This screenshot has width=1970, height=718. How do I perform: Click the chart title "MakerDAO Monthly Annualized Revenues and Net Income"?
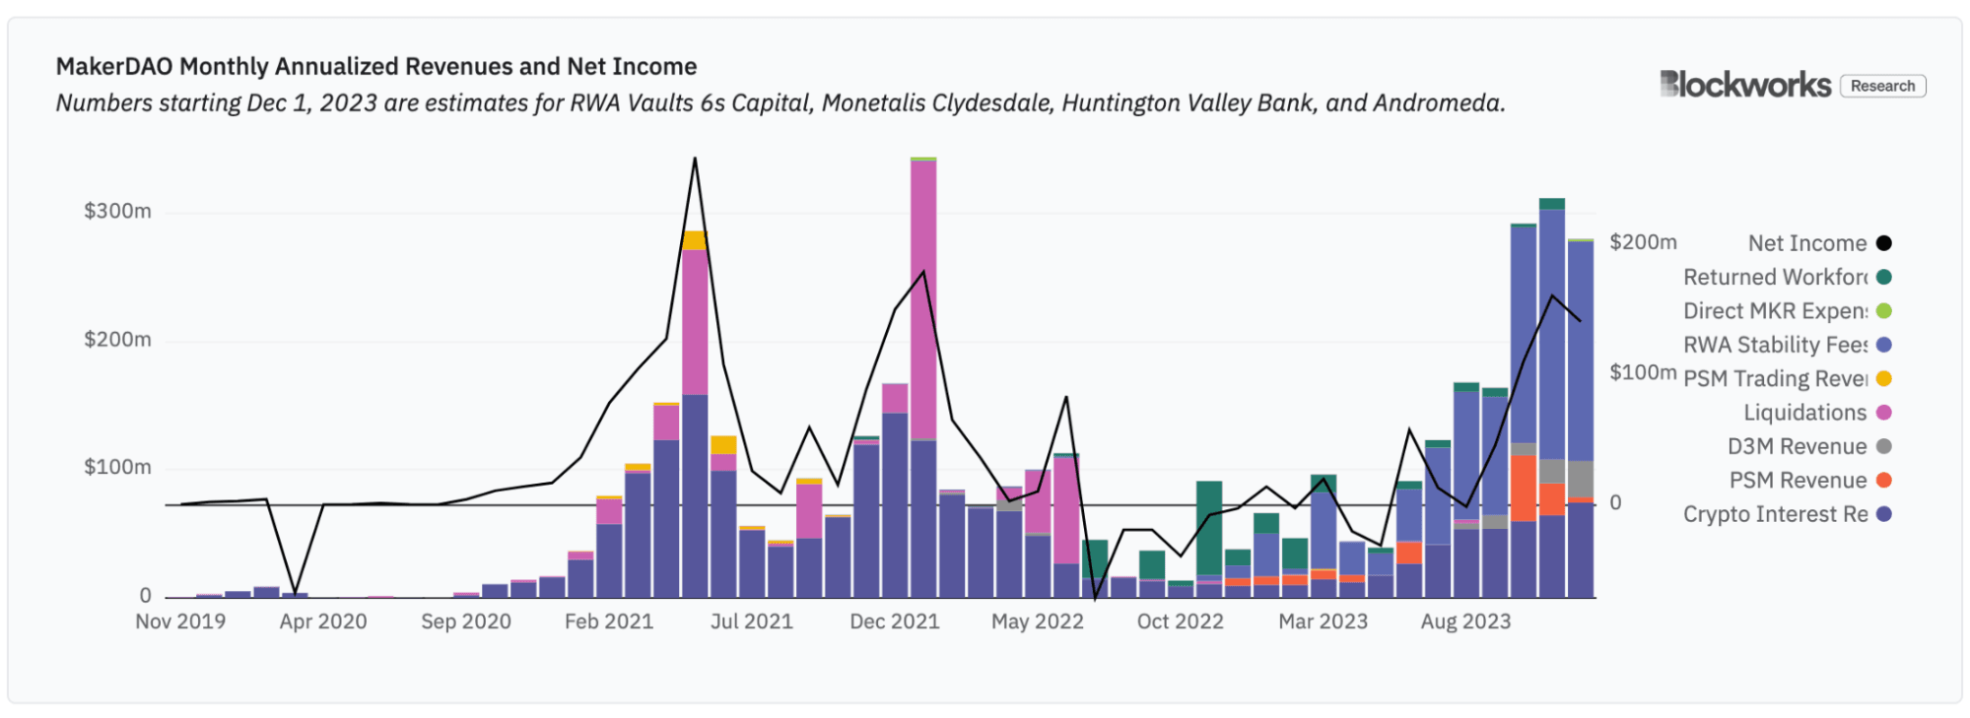[376, 66]
